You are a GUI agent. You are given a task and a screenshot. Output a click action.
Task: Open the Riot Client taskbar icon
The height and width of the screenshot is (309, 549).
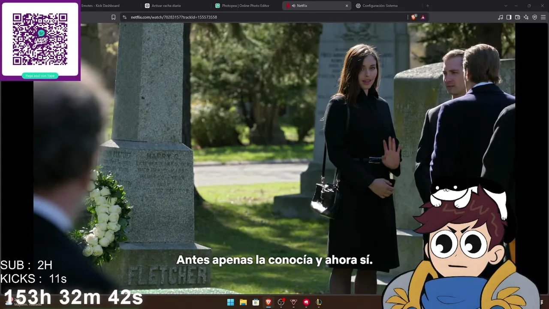(306, 302)
